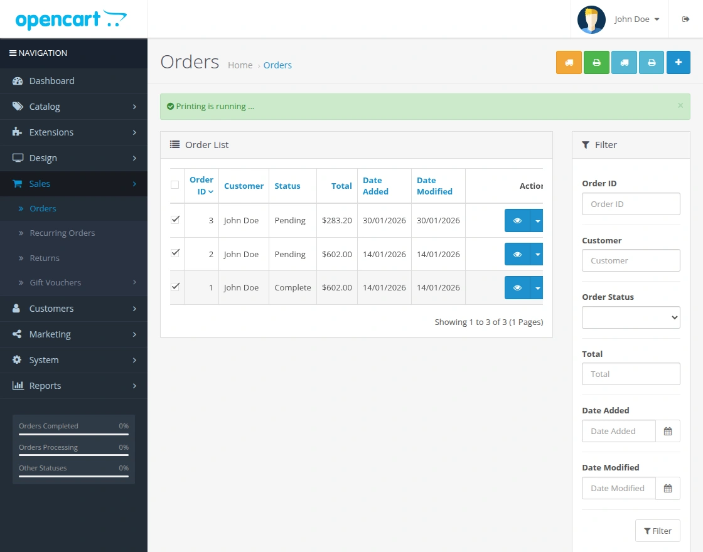Toggle the navigation hamburger icon
This screenshot has height=552, width=703.
(13, 53)
